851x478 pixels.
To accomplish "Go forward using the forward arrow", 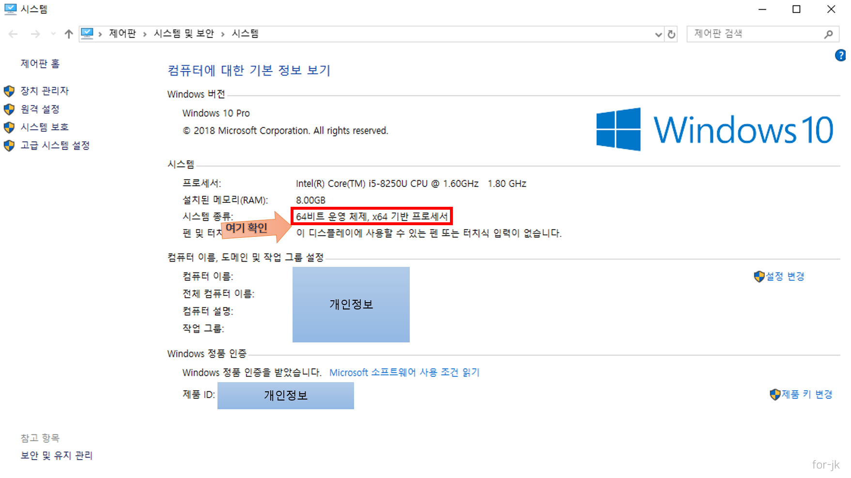I will (x=35, y=34).
